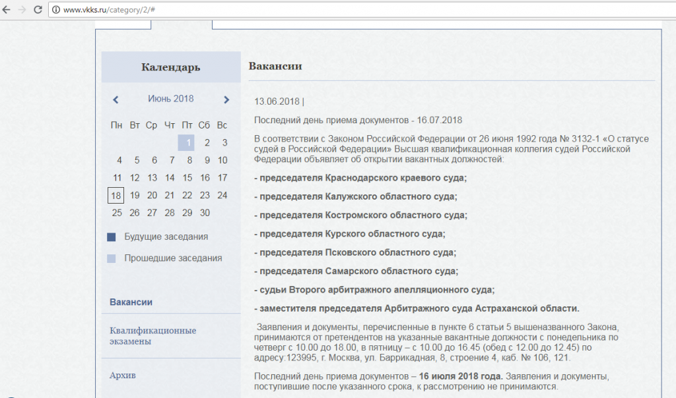Click the Будущие заседания dark blue swatch
Viewport: 676px width, 398px height.
(x=111, y=237)
